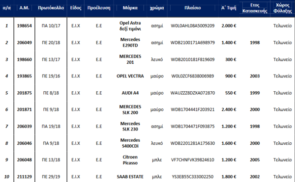
Task: Select the Α' Τιμή column header
Action: click(229, 8)
